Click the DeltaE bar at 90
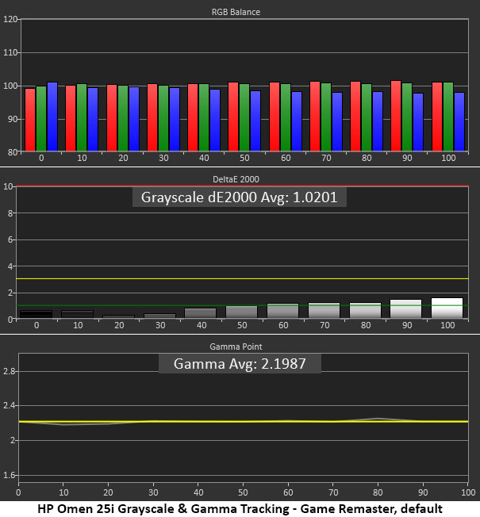 click(x=405, y=309)
